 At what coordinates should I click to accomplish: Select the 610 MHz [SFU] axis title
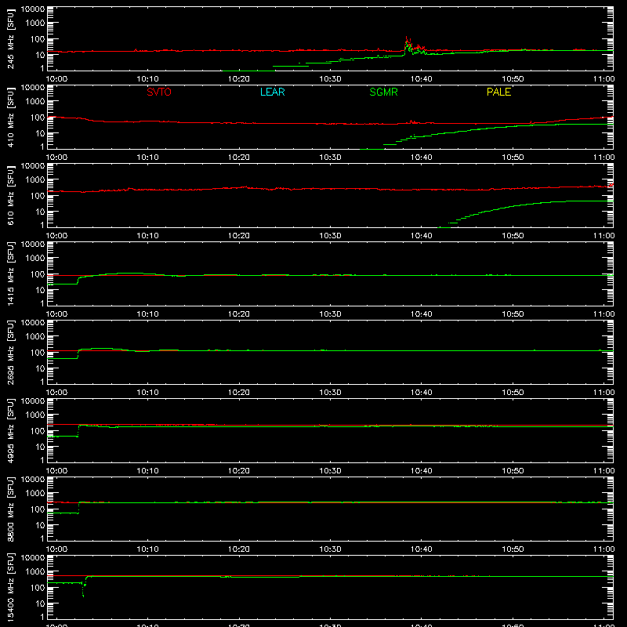pos(10,195)
